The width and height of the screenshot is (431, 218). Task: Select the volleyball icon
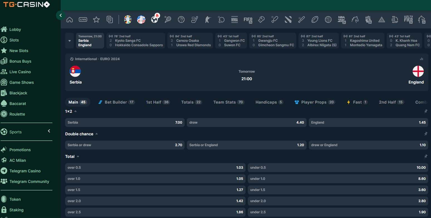coord(328,19)
